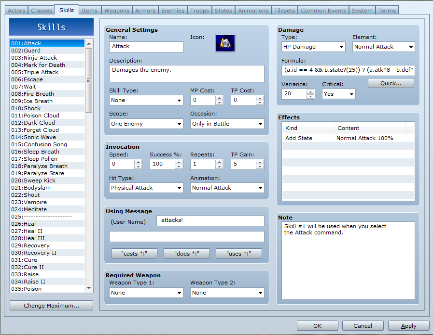Screen dimensions: 433x335
Task: Go to the Tilesets tab
Action: click(x=284, y=11)
